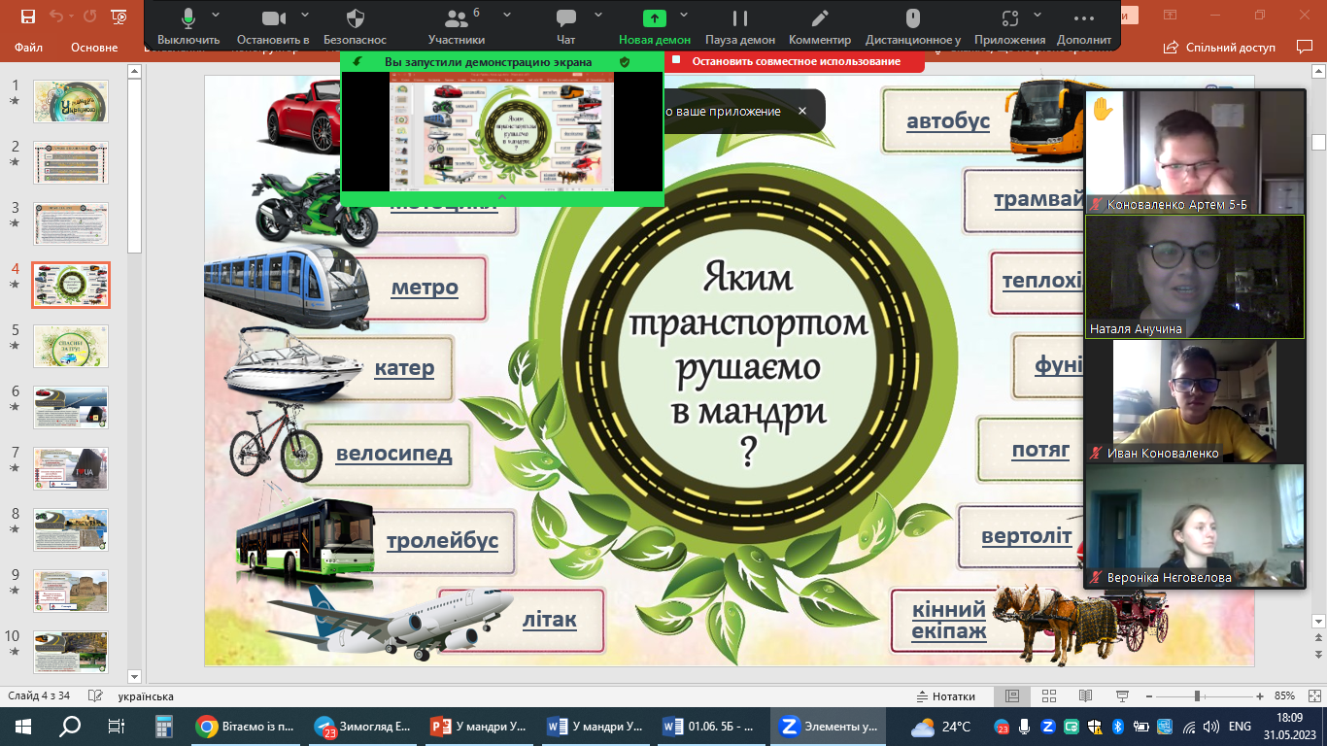The image size is (1327, 746).
Task: Follow the літак link on slide
Action: pos(550,621)
